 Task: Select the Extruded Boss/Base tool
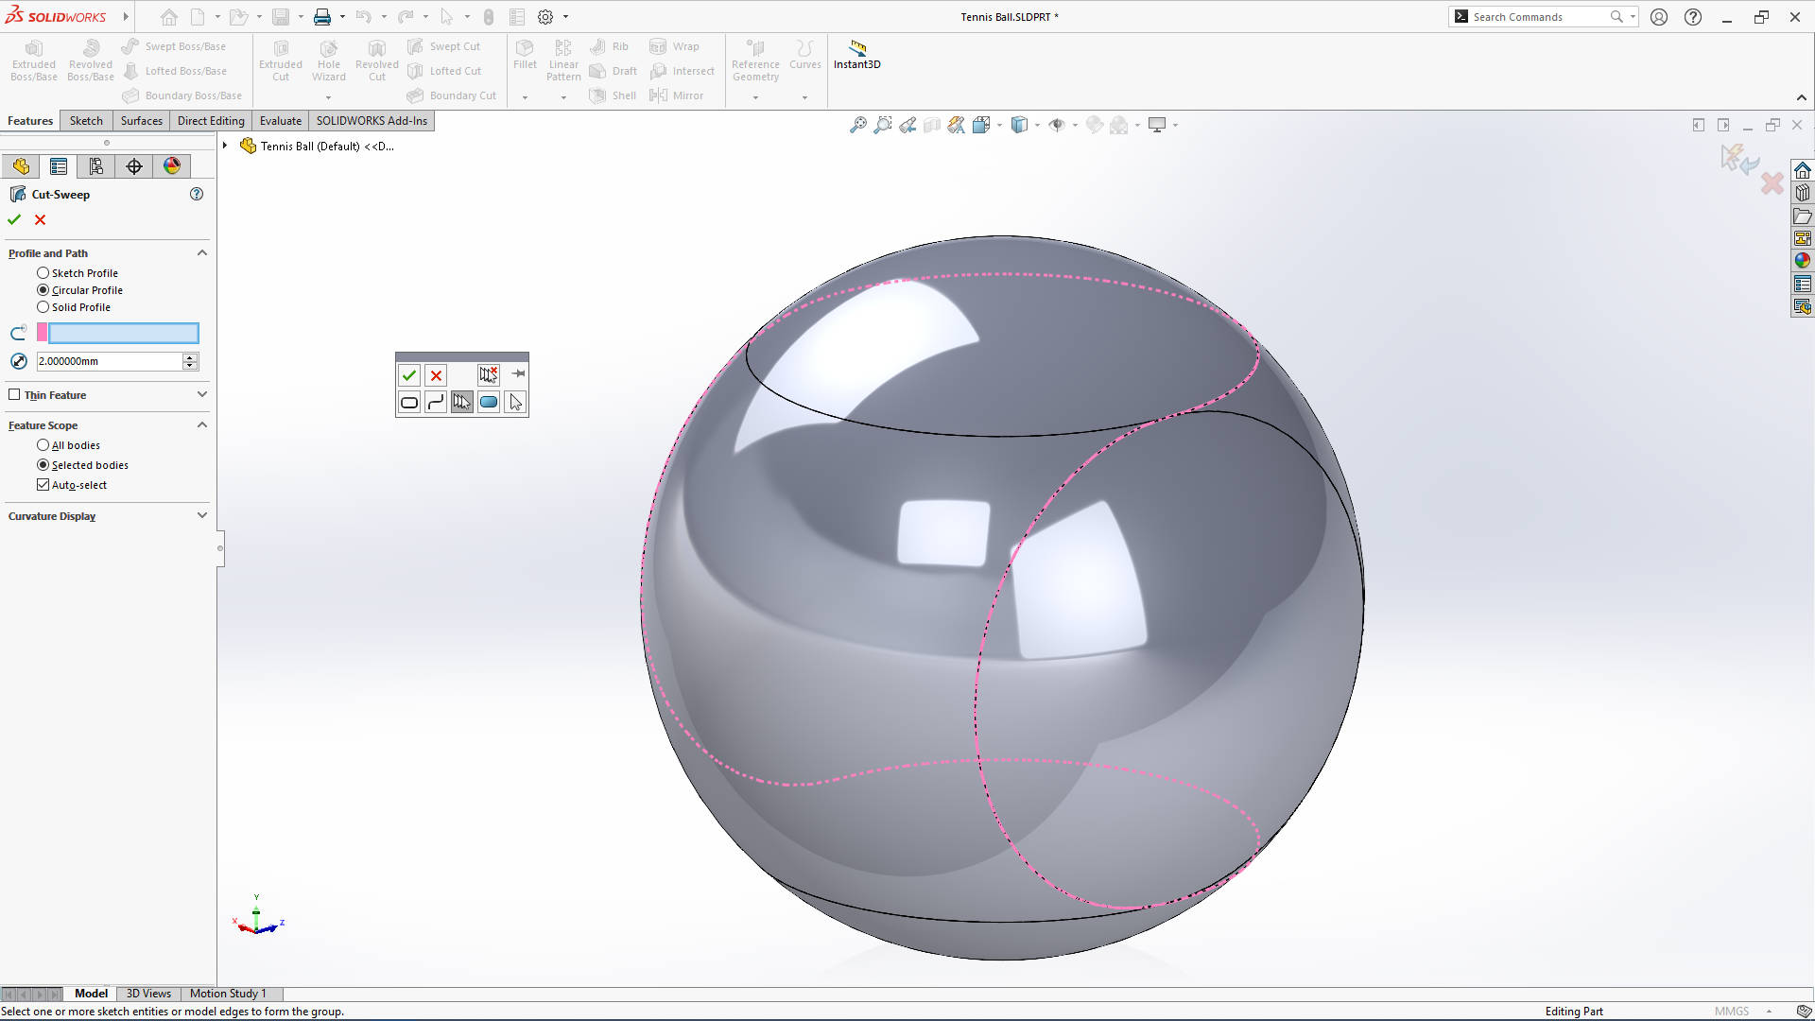click(x=33, y=59)
